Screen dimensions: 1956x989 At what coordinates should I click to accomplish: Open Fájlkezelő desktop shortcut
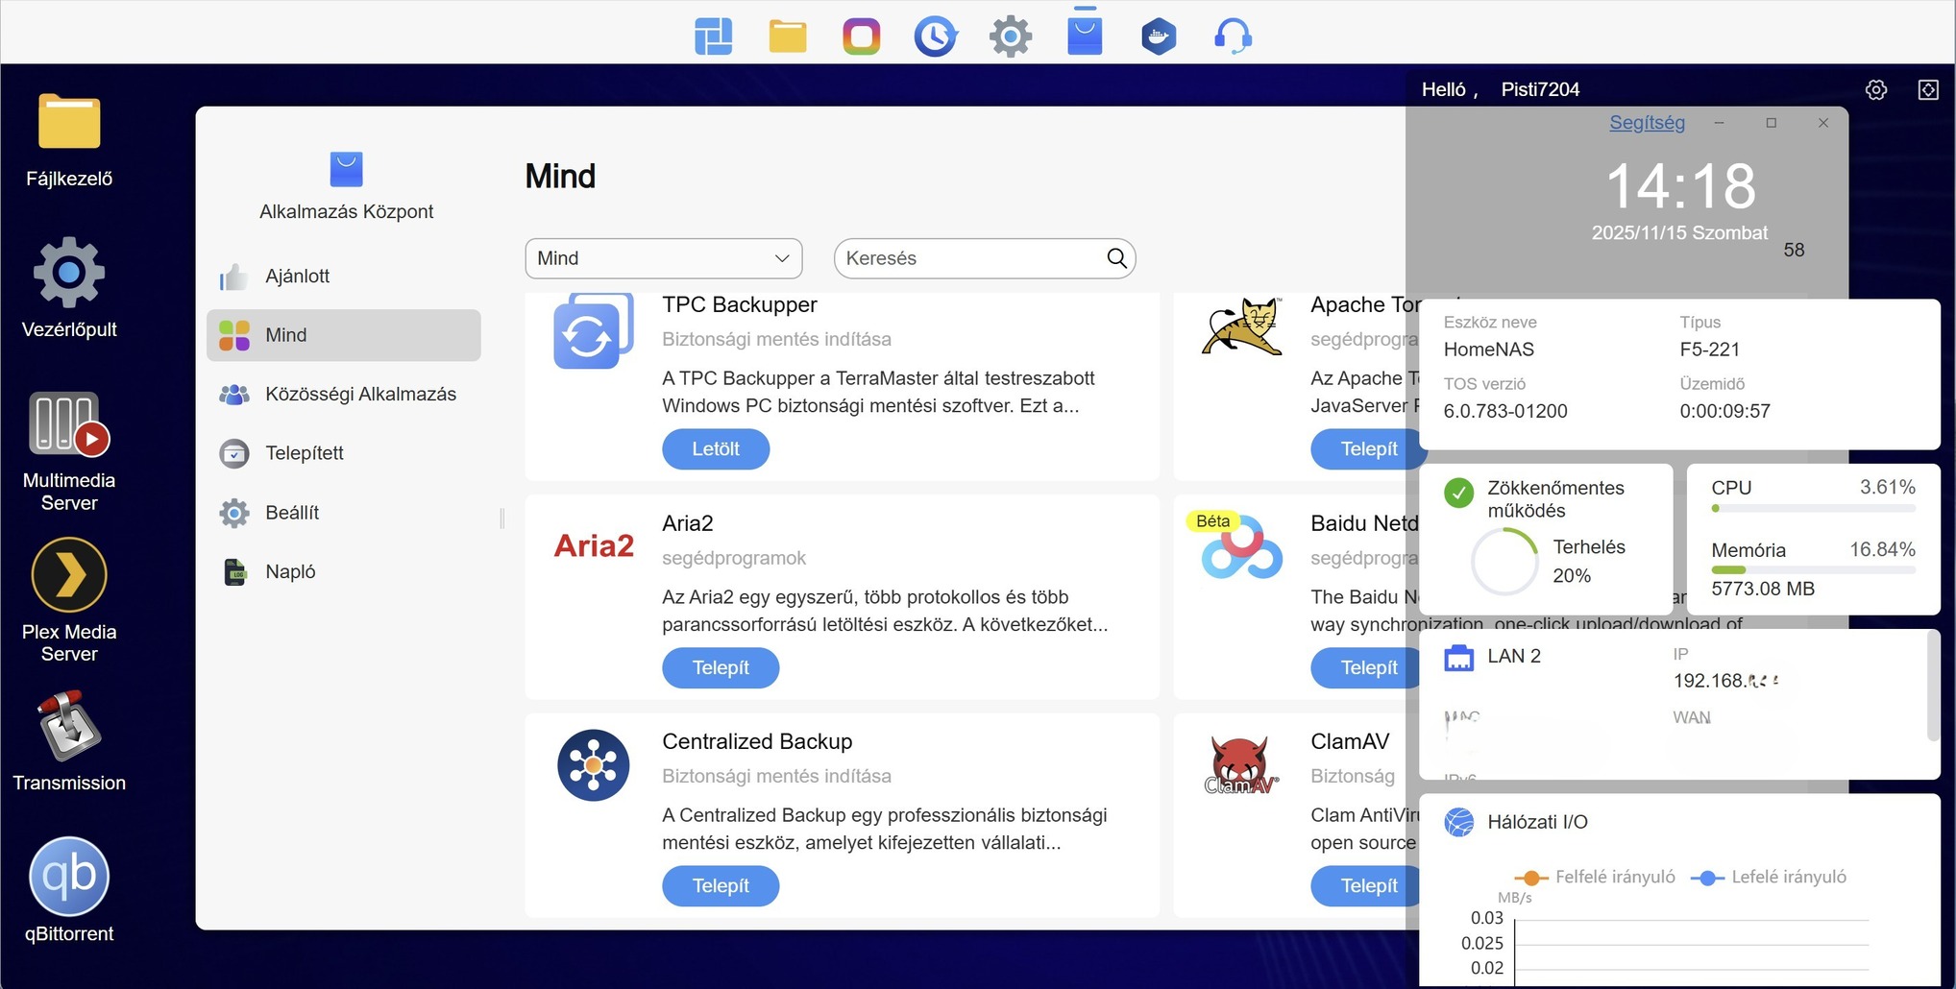click(x=69, y=140)
